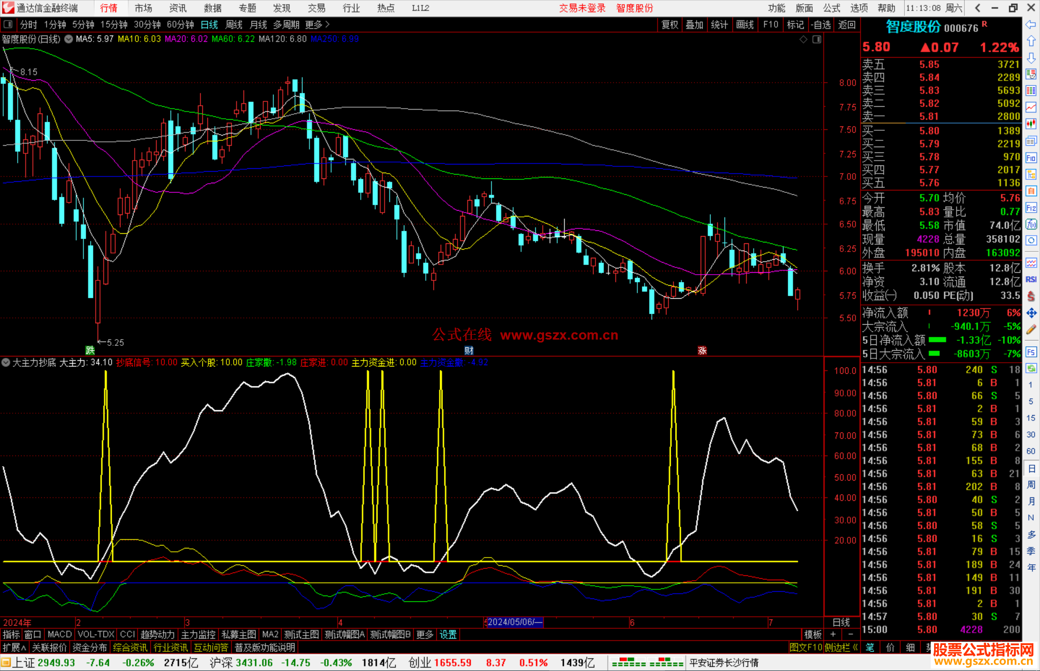Collapse the 扩展 panel expander
Viewport: 1040px width, 671px height.
(14, 647)
